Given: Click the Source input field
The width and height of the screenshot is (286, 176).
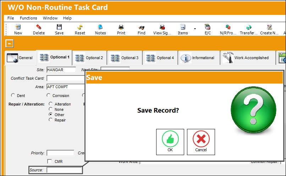Looking at the screenshot, I should [64, 170].
